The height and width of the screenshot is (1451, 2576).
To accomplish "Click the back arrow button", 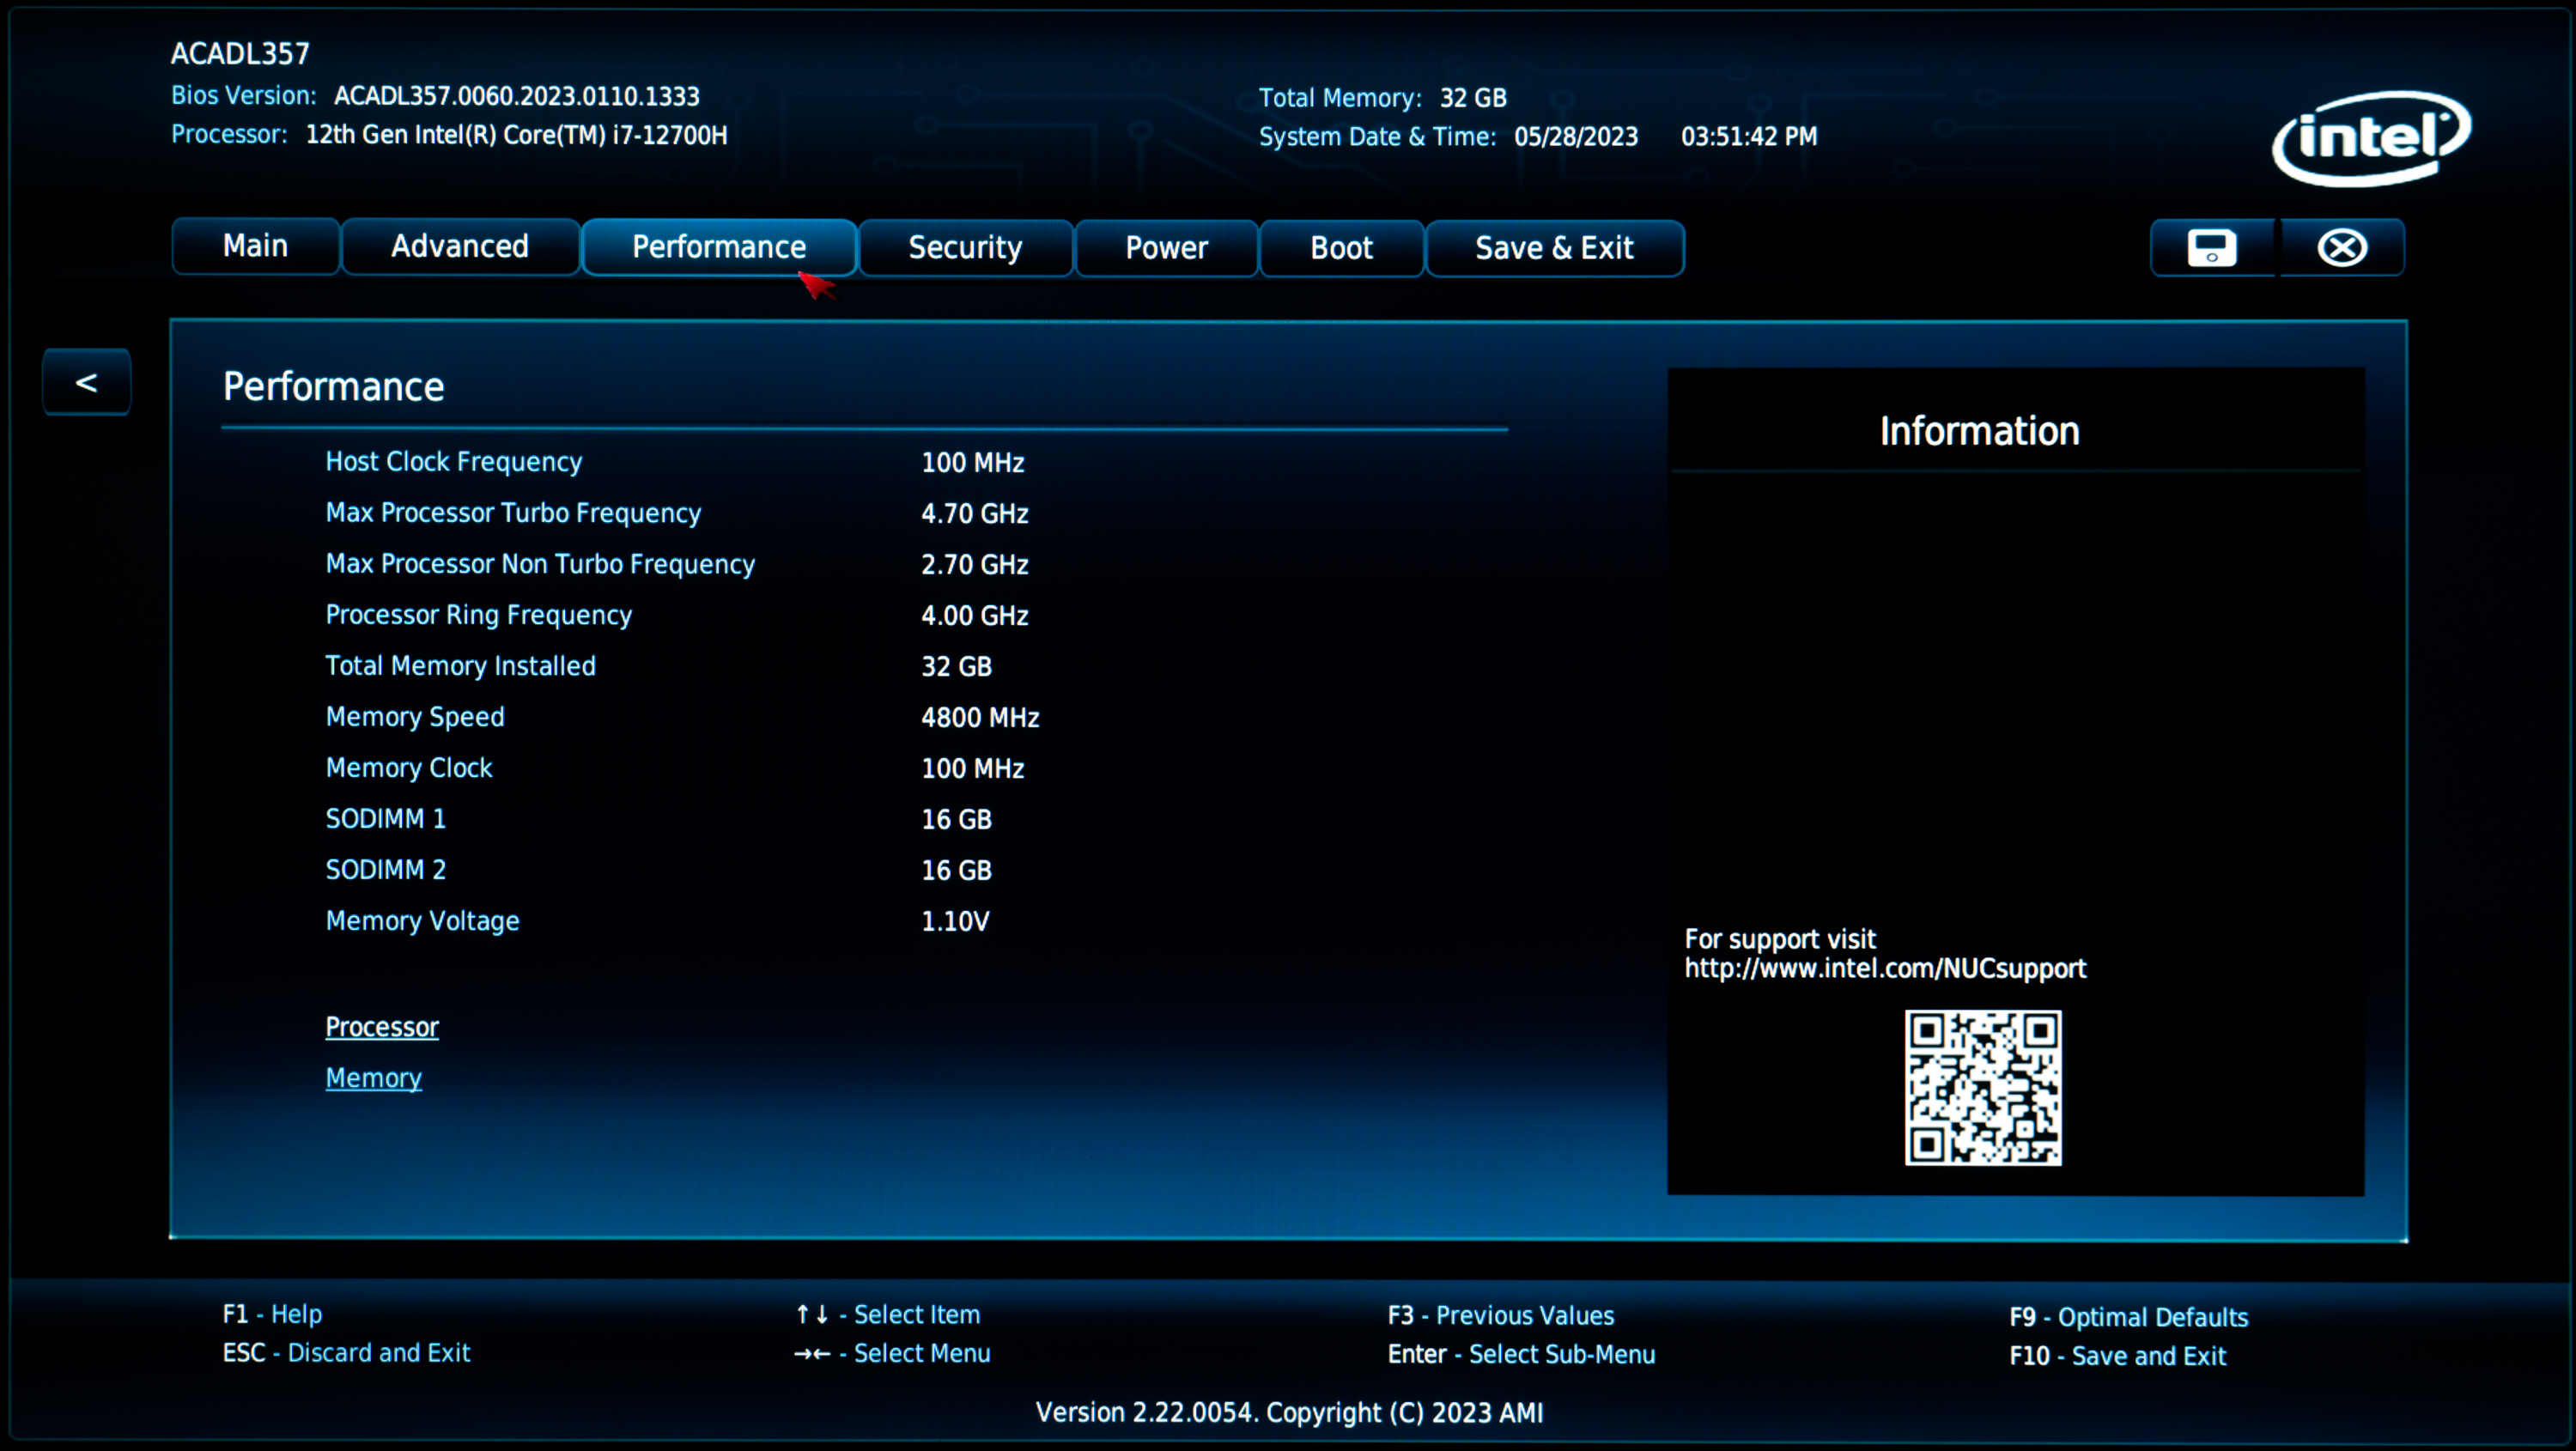I will tap(86, 382).
